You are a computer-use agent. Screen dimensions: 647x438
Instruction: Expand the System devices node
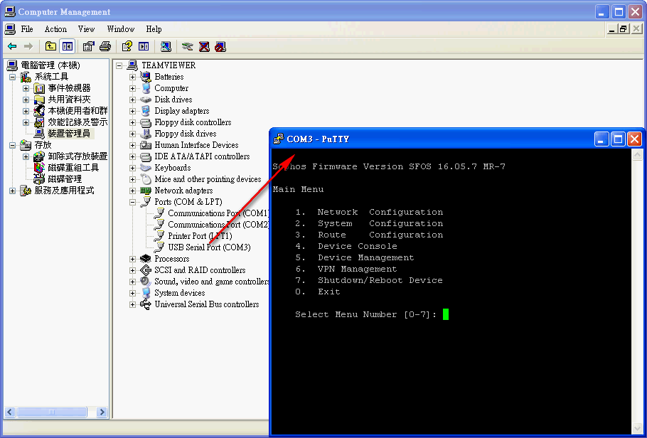[x=132, y=293]
